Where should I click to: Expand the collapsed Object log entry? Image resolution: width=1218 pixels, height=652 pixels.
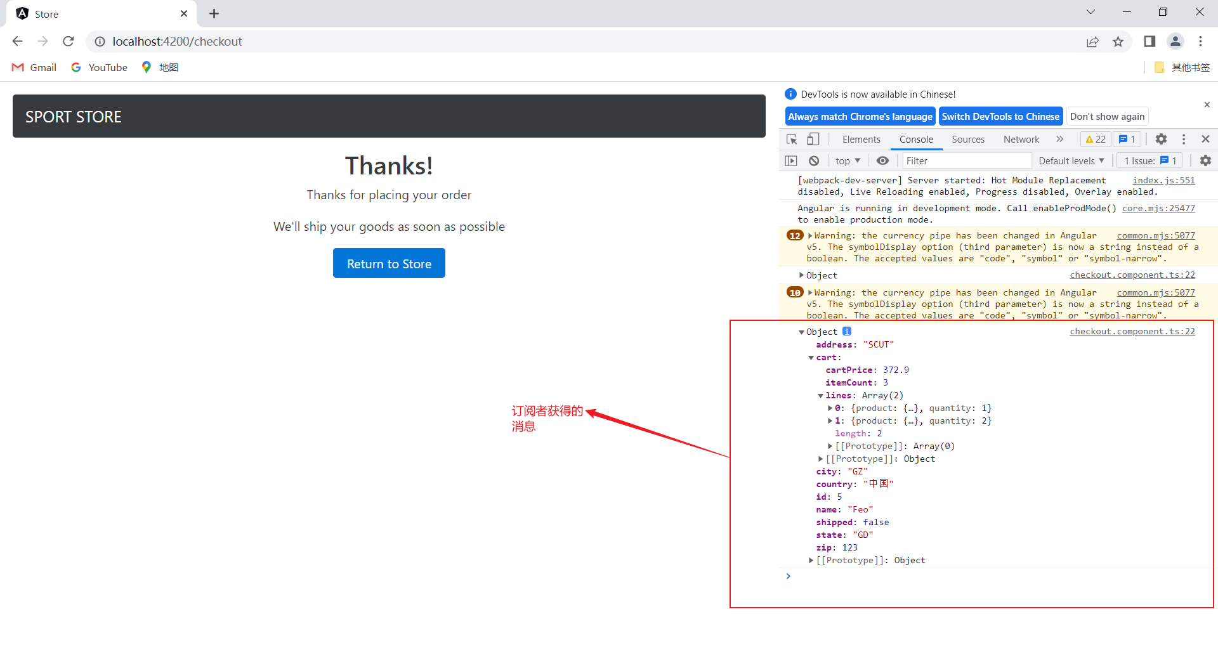tap(802, 275)
